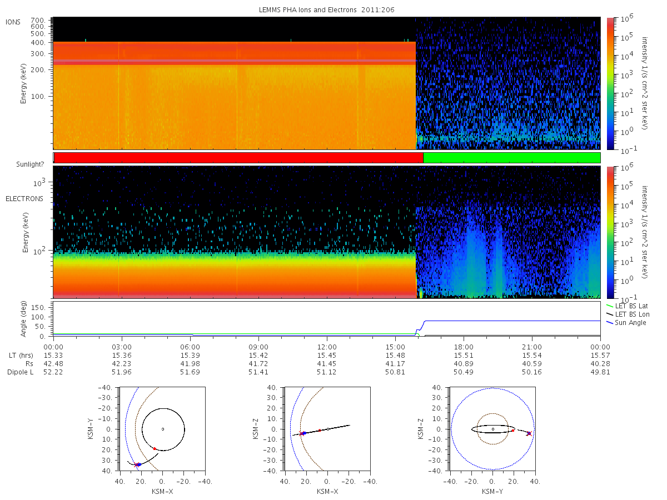Screen dimensions: 667x500
Task: Click the KSM-X vs KSM-Y orbit plot
Action: click(x=162, y=429)
